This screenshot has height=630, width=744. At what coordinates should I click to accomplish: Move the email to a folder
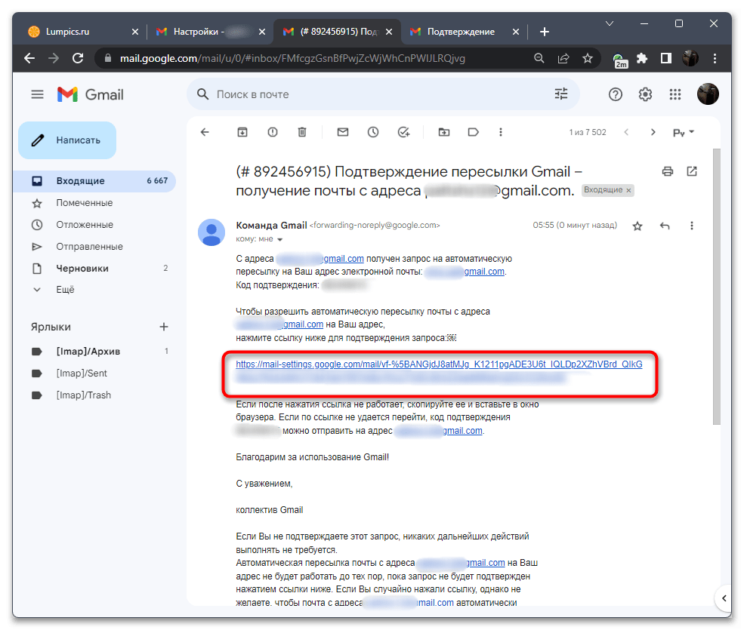(444, 132)
